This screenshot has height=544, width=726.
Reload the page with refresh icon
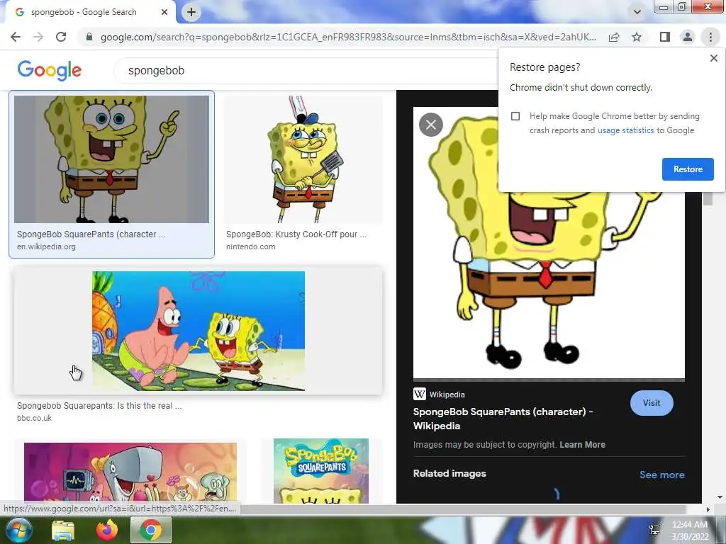[x=61, y=37]
